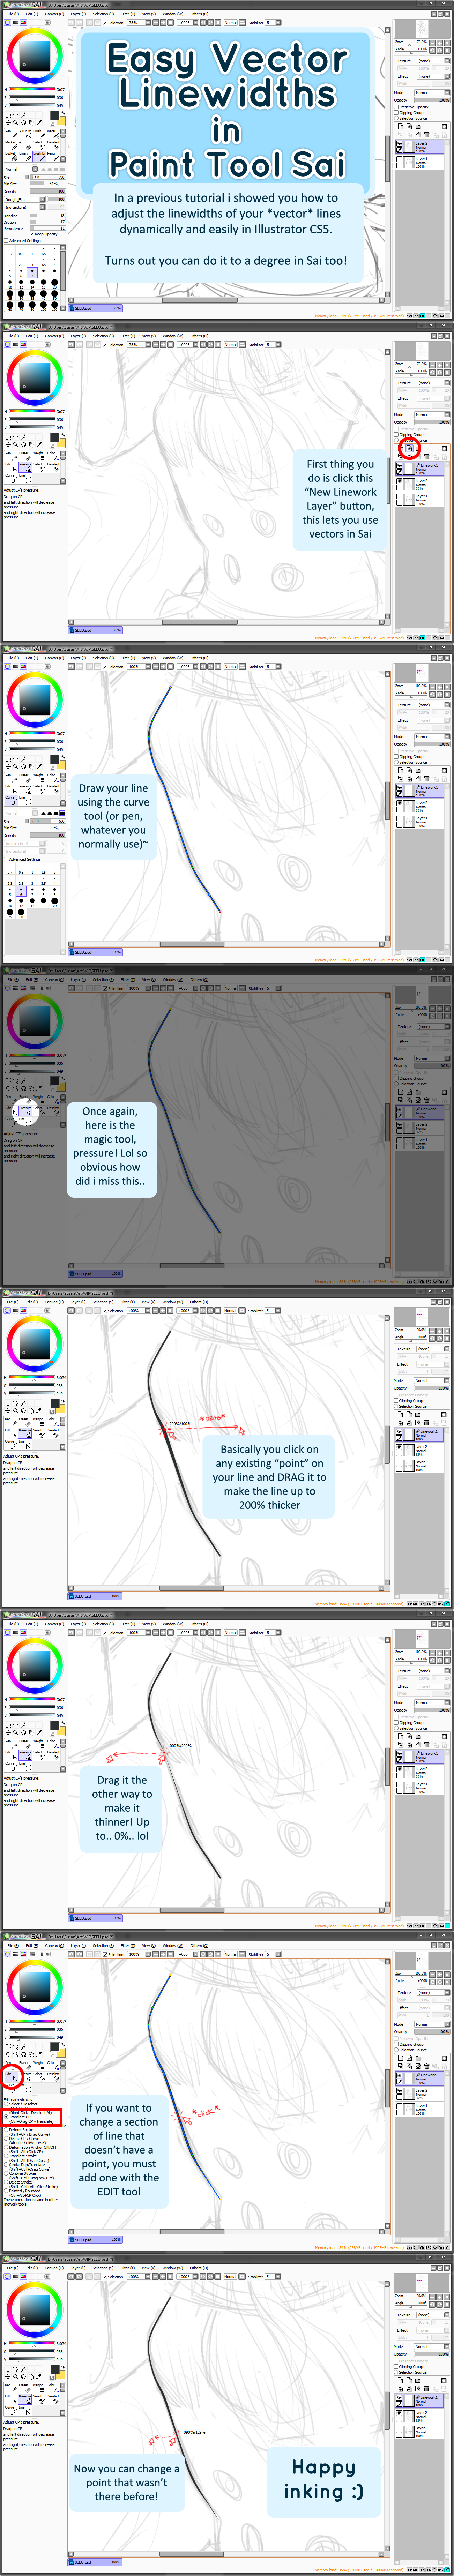Hide Layer1 via eye icon in title panel screenshot

point(399,159)
